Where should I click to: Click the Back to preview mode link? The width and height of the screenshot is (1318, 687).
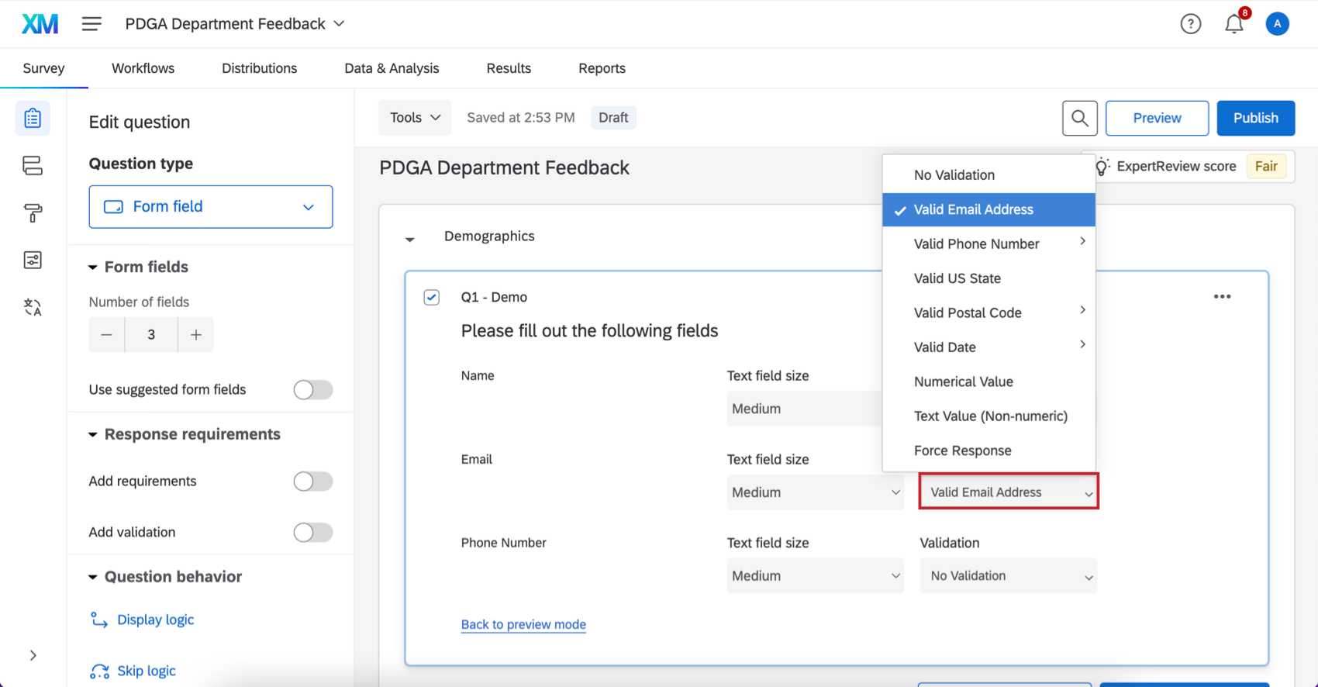[523, 624]
